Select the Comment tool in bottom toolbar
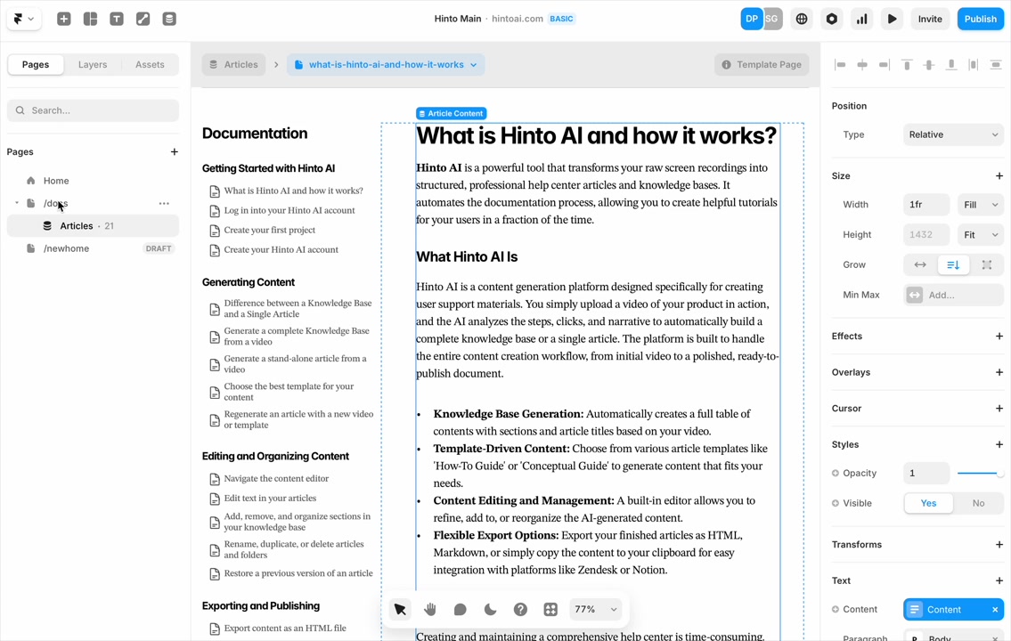Screen dimensions: 1011x641 (x=460, y=610)
